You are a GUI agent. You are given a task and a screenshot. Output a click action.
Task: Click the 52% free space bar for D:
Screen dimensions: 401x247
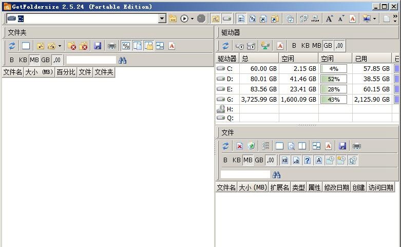(334, 79)
